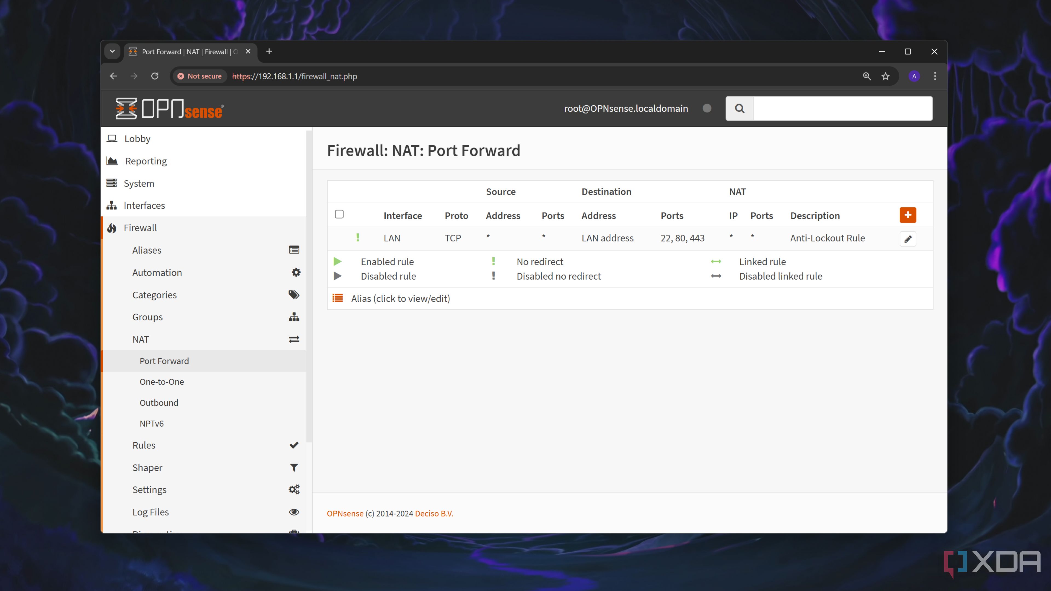Viewport: 1051px width, 591px height.
Task: Click the orange add rule plus button
Action: click(907, 215)
